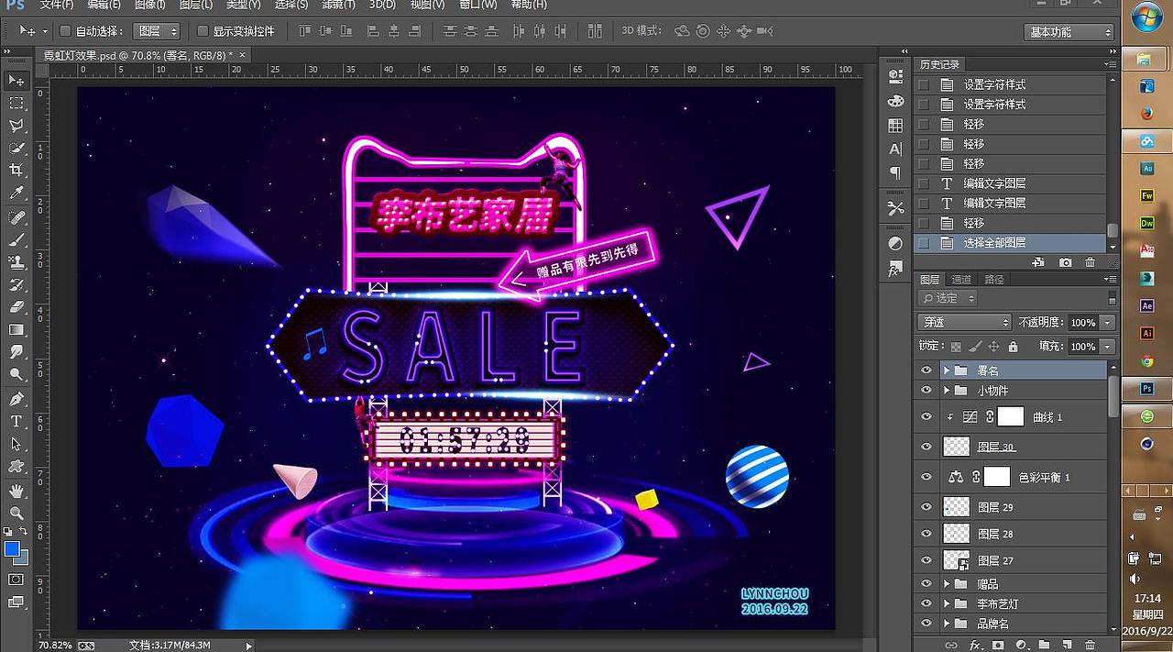Image resolution: width=1173 pixels, height=652 pixels.
Task: Select the Move tool
Action: pyautogui.click(x=16, y=81)
